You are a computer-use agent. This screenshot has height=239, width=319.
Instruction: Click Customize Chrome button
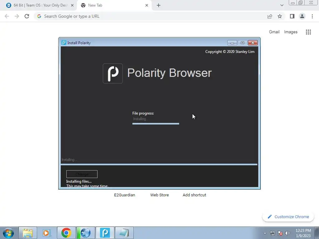[x=288, y=217]
